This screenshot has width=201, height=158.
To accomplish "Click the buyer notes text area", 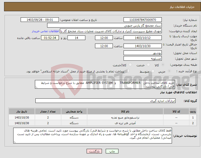I will [92, 136].
